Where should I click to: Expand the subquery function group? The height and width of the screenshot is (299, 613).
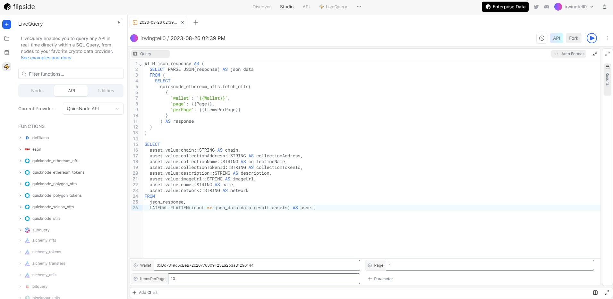(x=20, y=230)
